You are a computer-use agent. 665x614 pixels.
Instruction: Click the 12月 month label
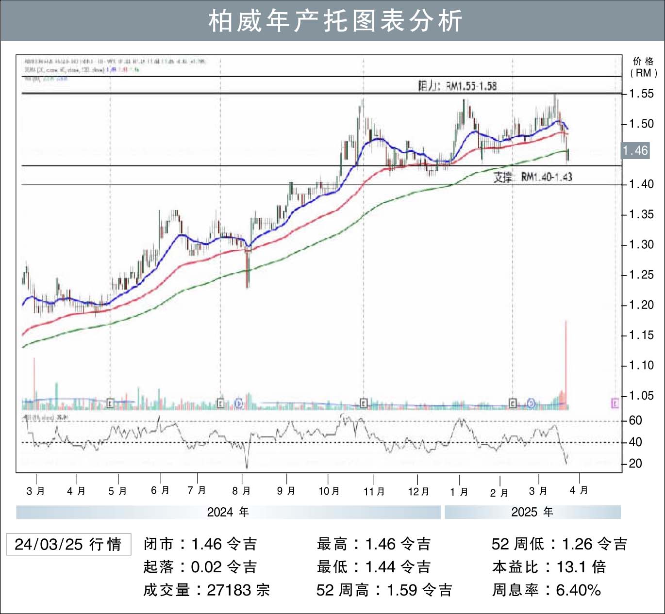pyautogui.click(x=419, y=491)
